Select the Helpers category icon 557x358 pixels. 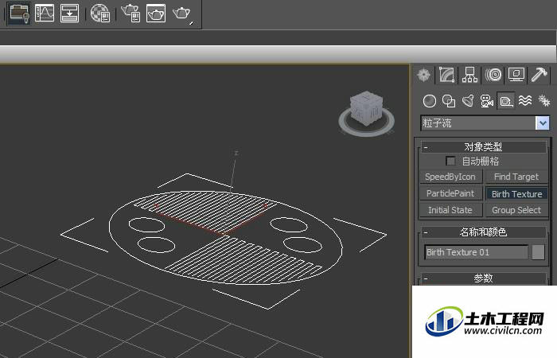pos(506,101)
